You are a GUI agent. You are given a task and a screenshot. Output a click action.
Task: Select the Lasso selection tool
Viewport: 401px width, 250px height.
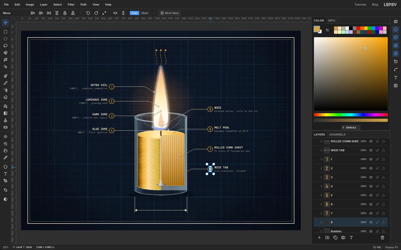pyautogui.click(x=6, y=46)
